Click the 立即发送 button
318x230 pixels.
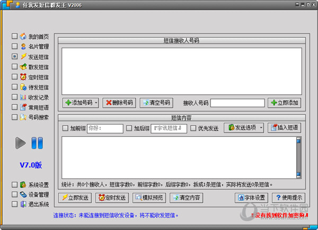pos(75,198)
